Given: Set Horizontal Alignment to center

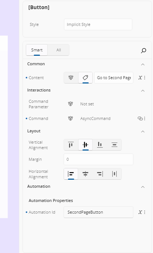Looking at the screenshot, I should [x=85, y=174].
